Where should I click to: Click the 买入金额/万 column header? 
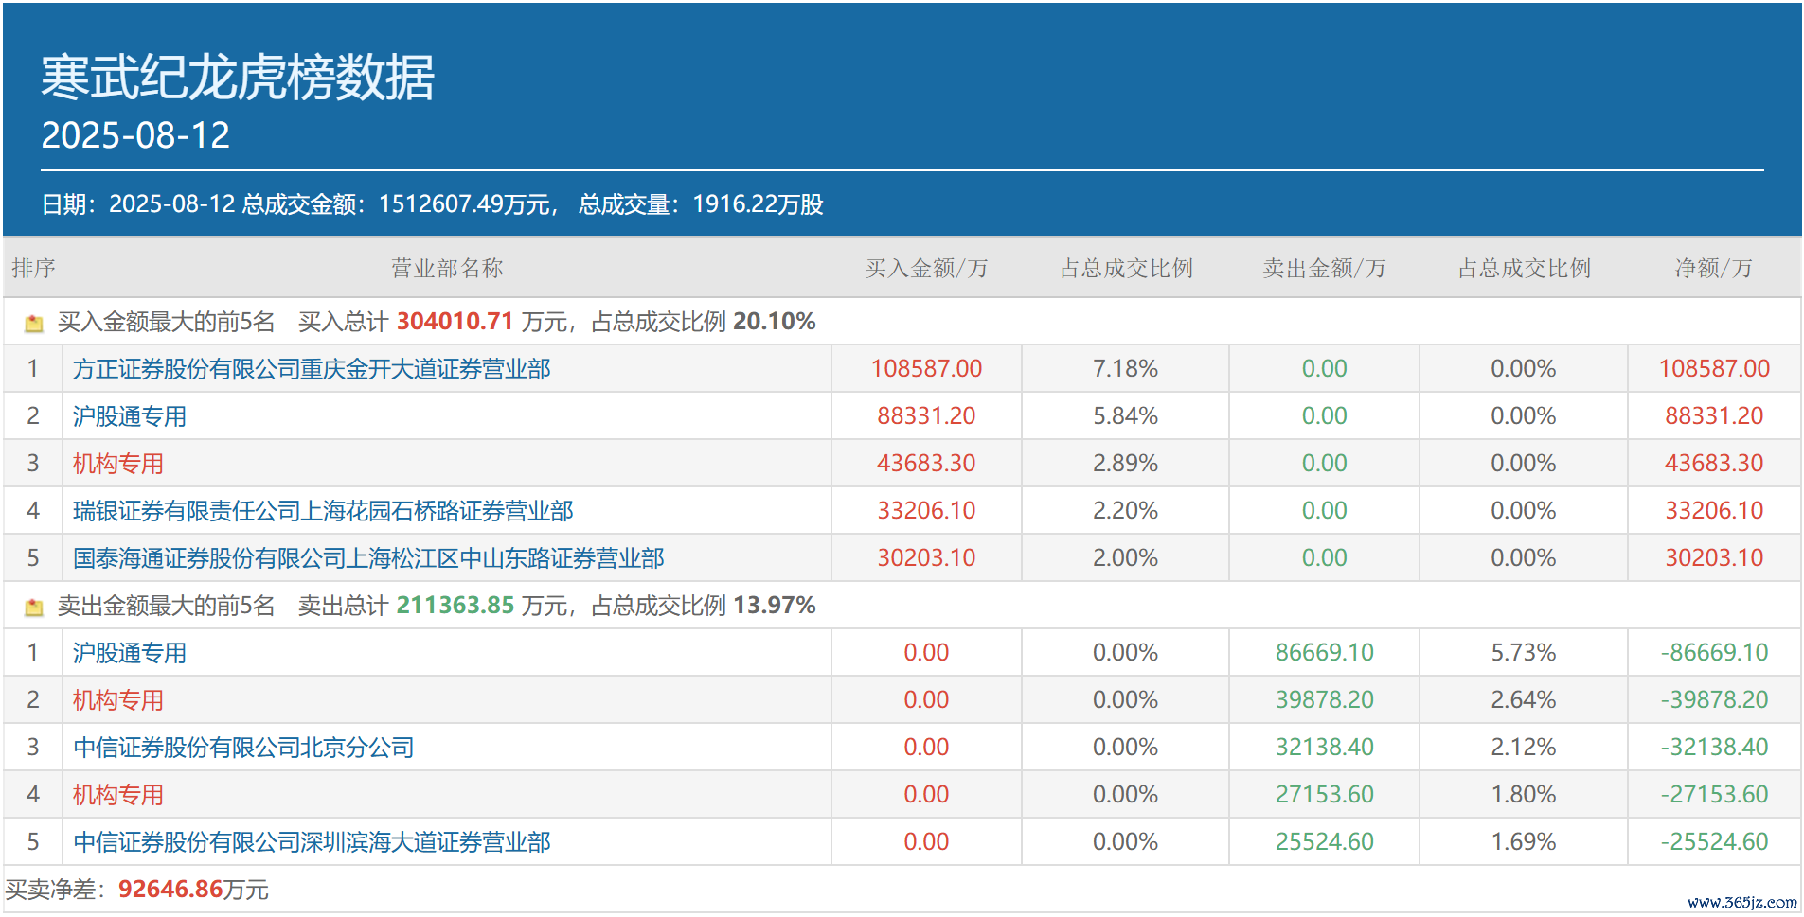tap(926, 269)
